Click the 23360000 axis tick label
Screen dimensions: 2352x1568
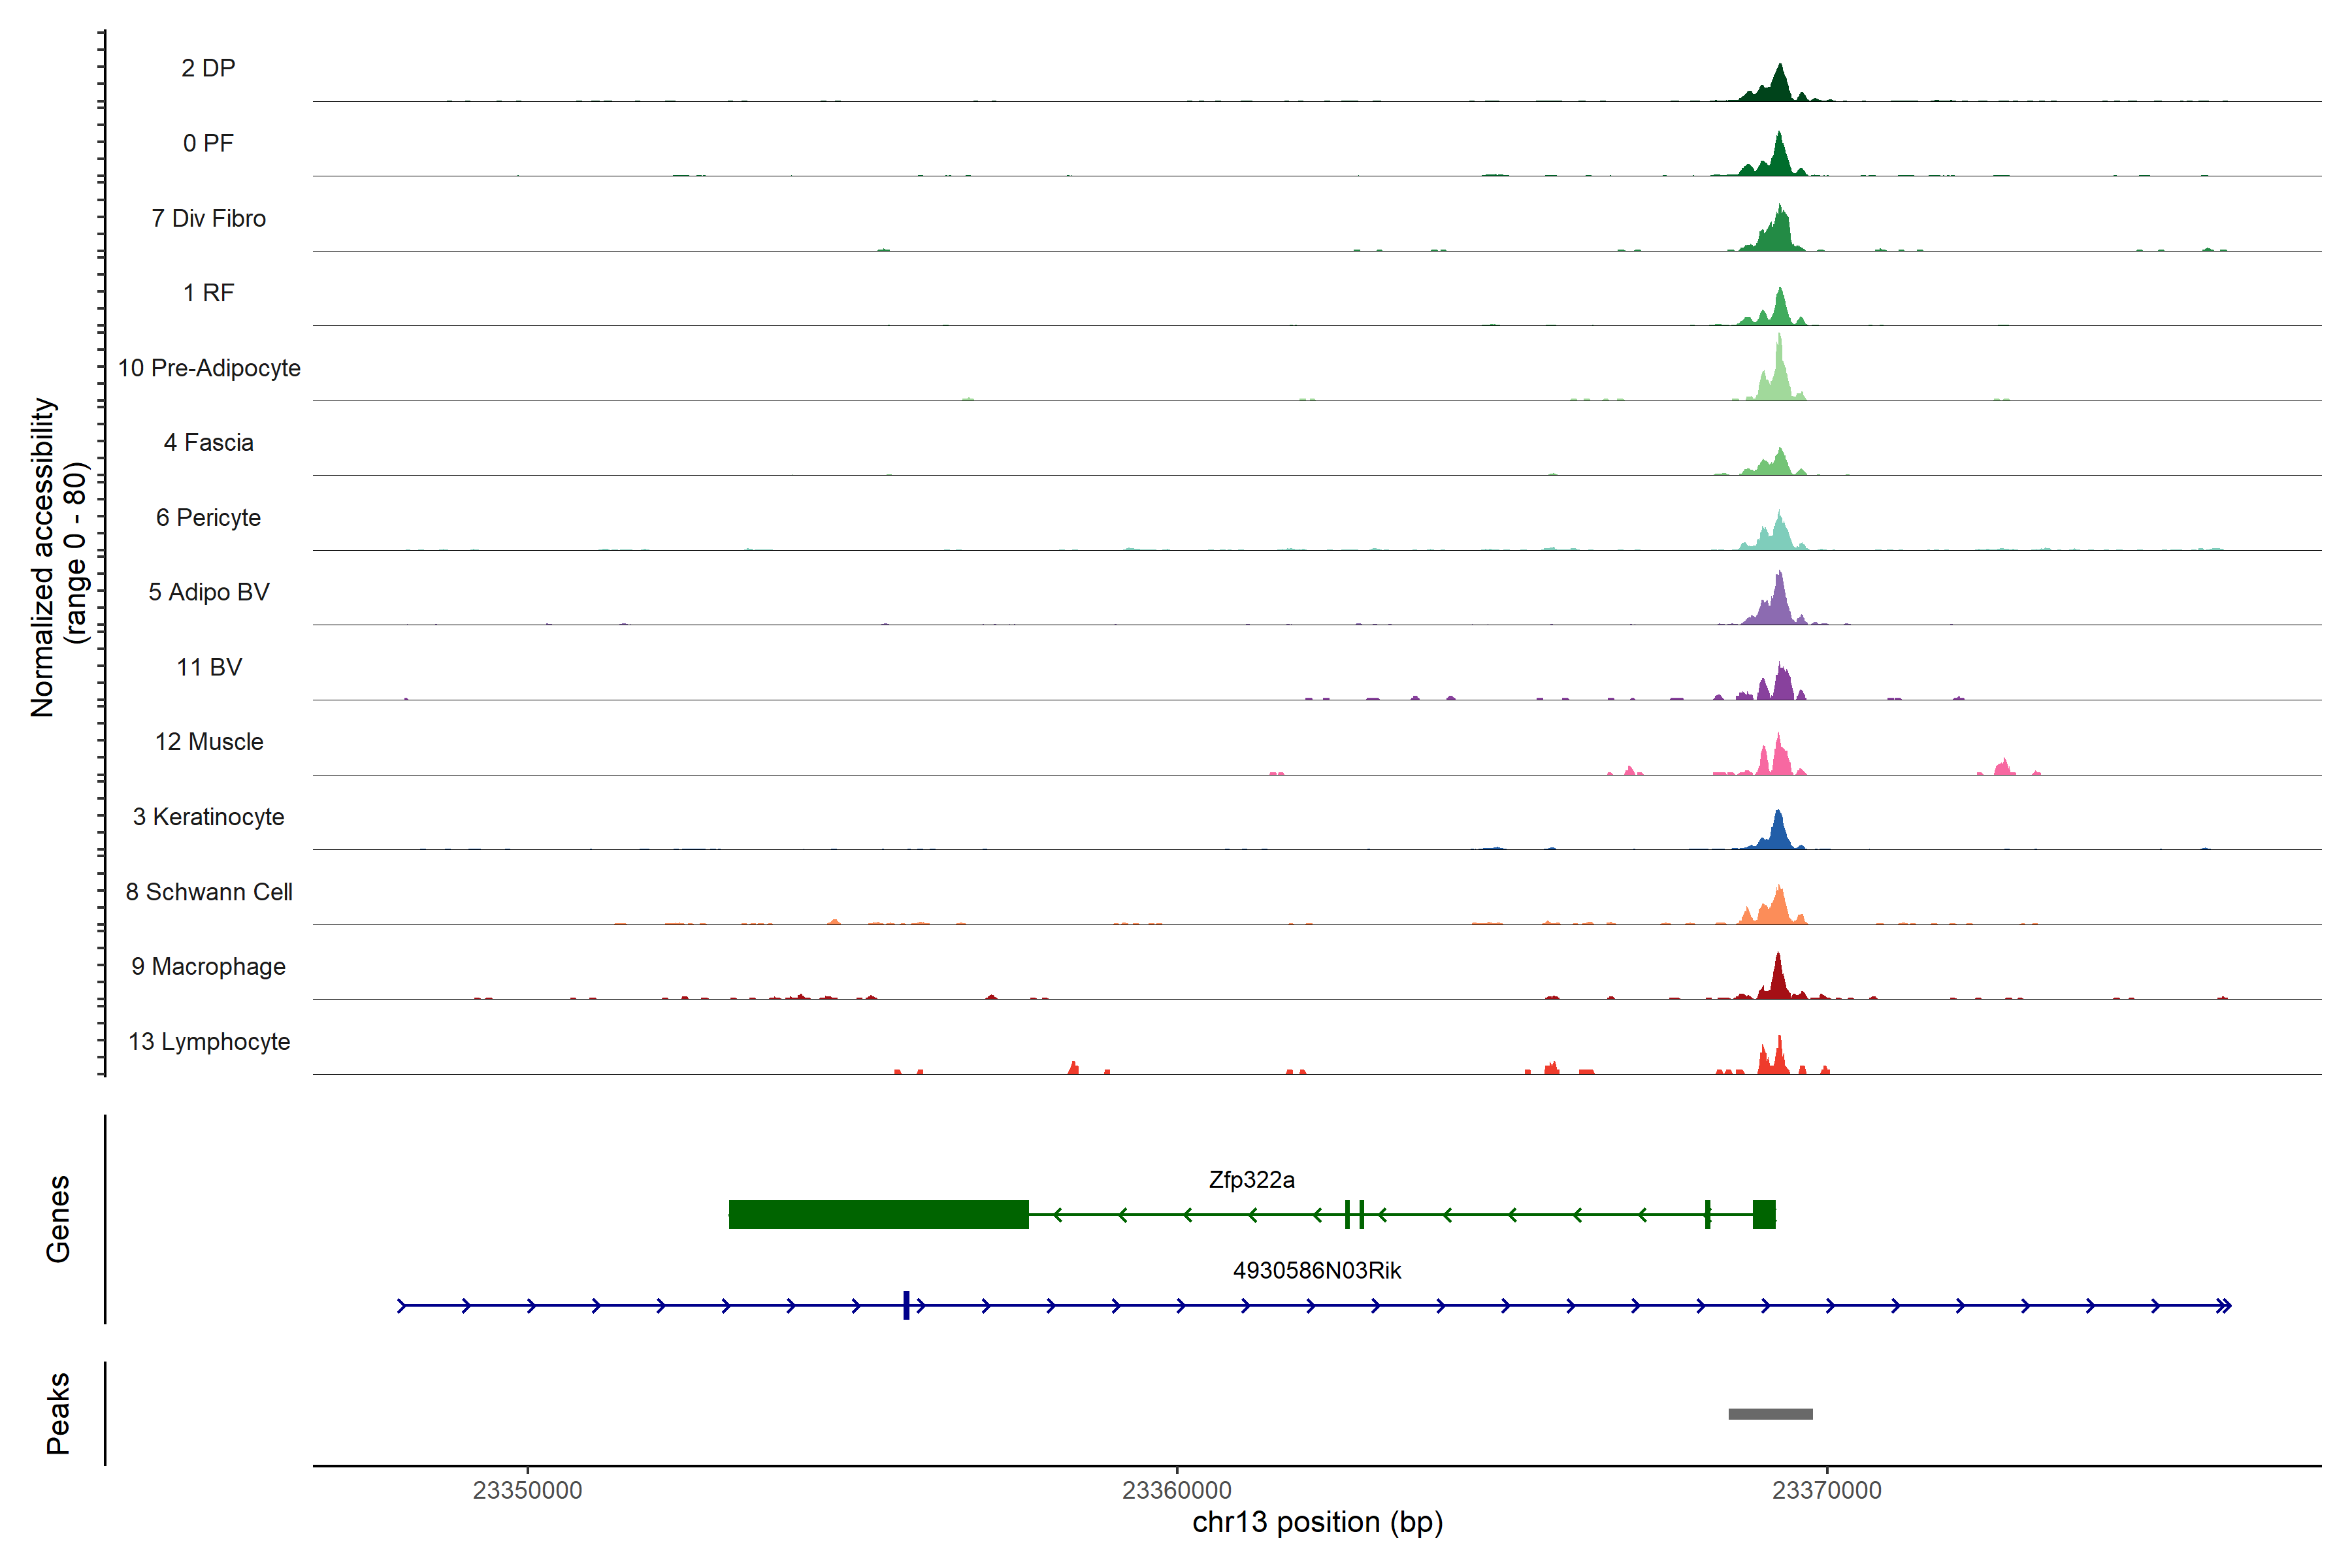[1177, 1490]
